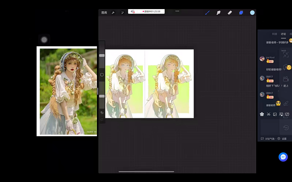Screen dimensions: 292x182
Task: Click the blue floating chat button
Action: coord(283,157)
